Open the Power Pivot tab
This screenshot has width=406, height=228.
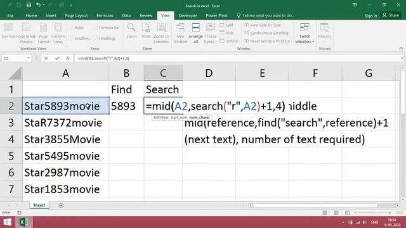click(x=217, y=15)
